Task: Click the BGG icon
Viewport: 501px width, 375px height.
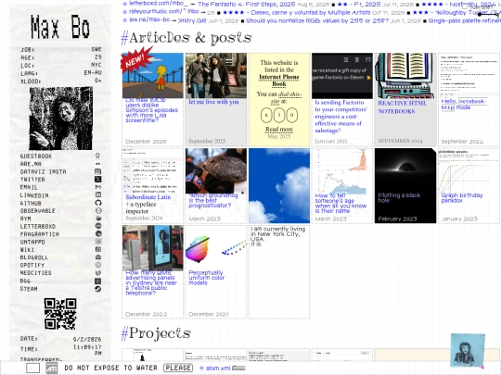Action: [x=97, y=281]
